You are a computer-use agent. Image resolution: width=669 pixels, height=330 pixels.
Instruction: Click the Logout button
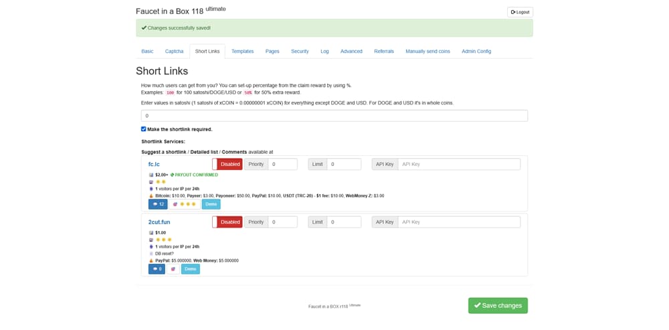520,12
